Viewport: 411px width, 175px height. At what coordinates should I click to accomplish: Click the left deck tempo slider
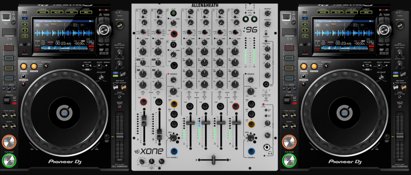coord(120,136)
